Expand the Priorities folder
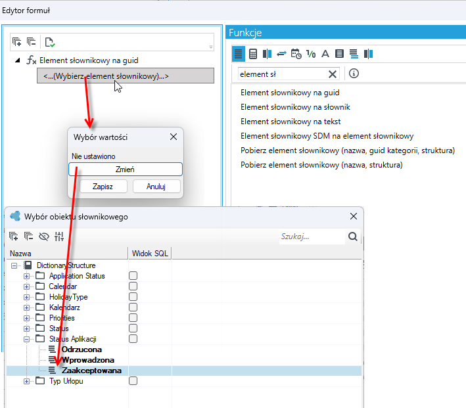This screenshot has width=466, height=408. (26, 318)
